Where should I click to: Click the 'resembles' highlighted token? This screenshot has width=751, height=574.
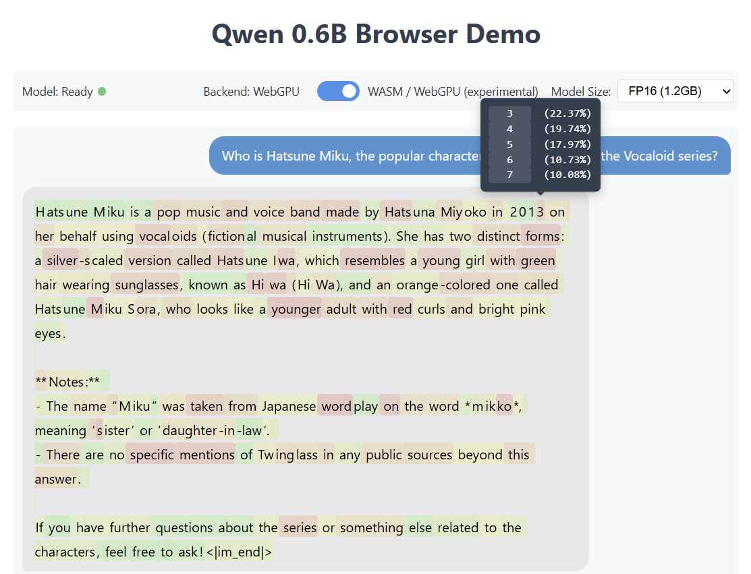pos(374,260)
